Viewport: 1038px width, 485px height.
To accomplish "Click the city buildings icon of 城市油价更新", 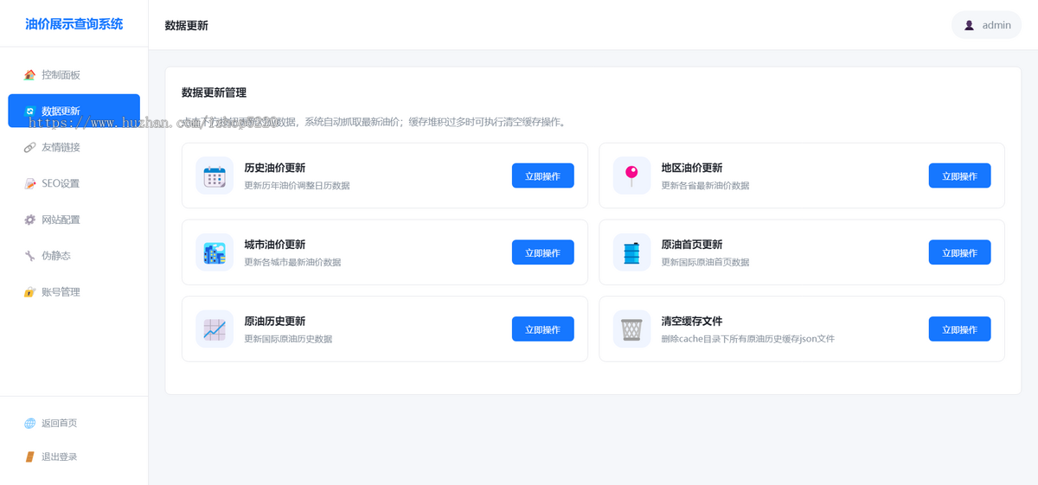I will (x=215, y=252).
